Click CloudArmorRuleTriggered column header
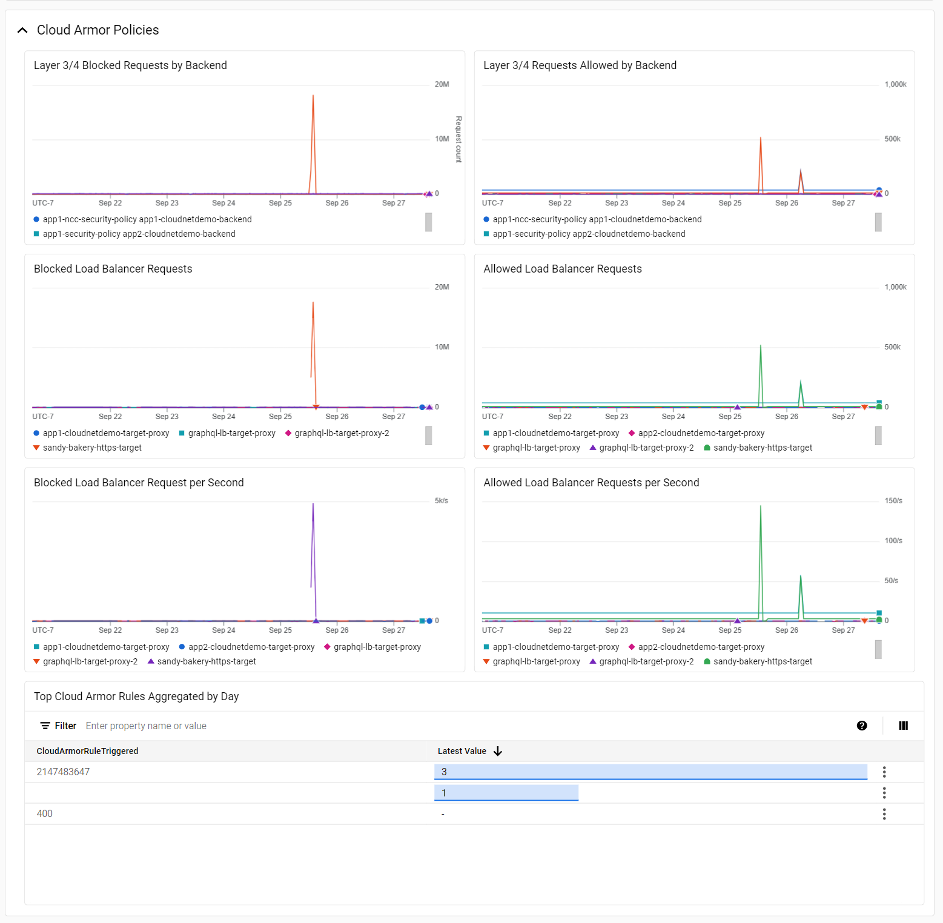This screenshot has width=943, height=923. (87, 751)
